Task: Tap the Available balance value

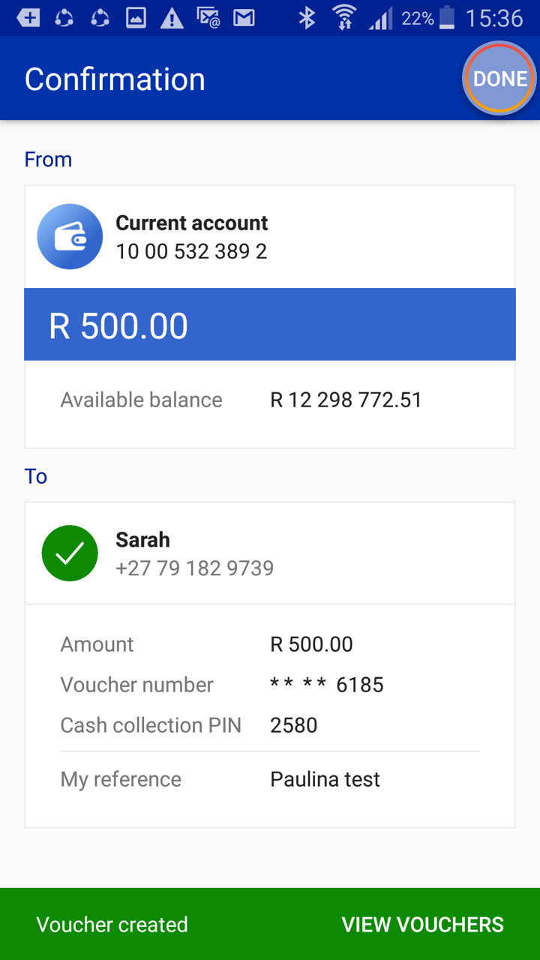Action: pos(346,400)
